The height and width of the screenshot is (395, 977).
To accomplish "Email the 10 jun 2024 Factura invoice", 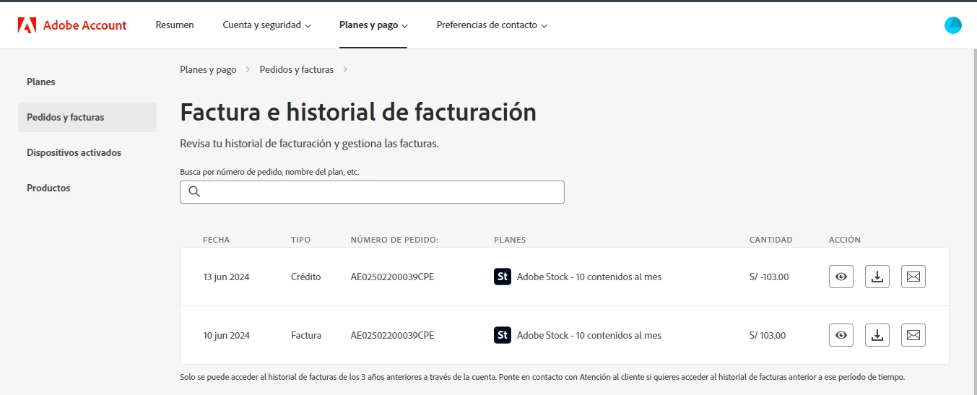I will click(x=913, y=335).
